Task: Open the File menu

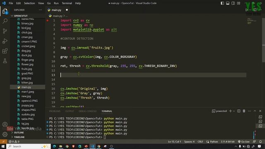Action: 11,3
